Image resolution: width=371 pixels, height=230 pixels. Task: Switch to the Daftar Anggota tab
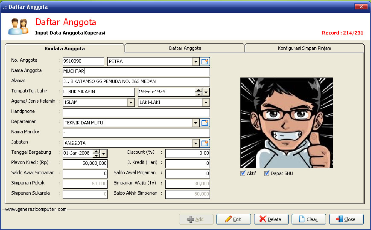185,48
